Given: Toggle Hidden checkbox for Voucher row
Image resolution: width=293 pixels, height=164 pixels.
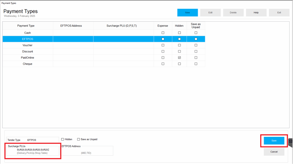Looking at the screenshot, I should point(179,45).
